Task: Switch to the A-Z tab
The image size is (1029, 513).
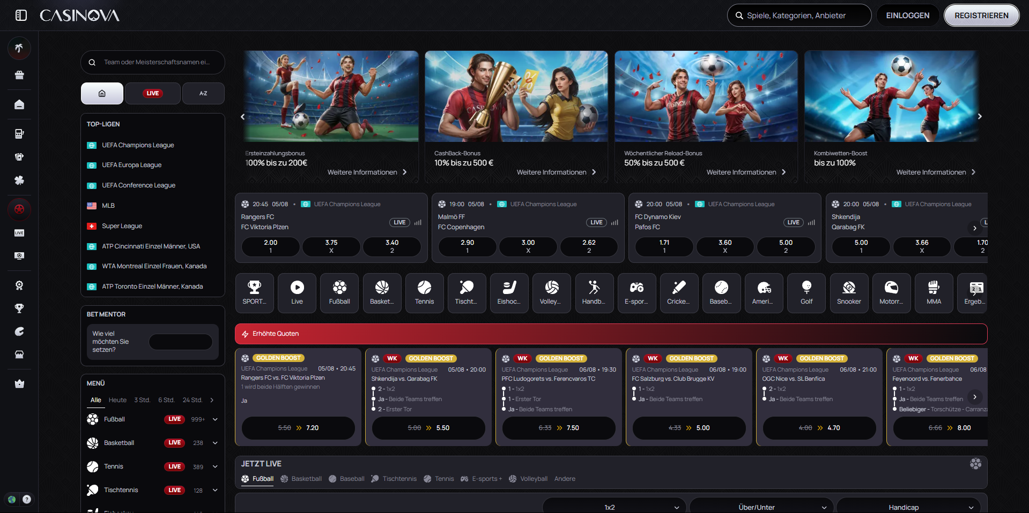Action: click(203, 93)
